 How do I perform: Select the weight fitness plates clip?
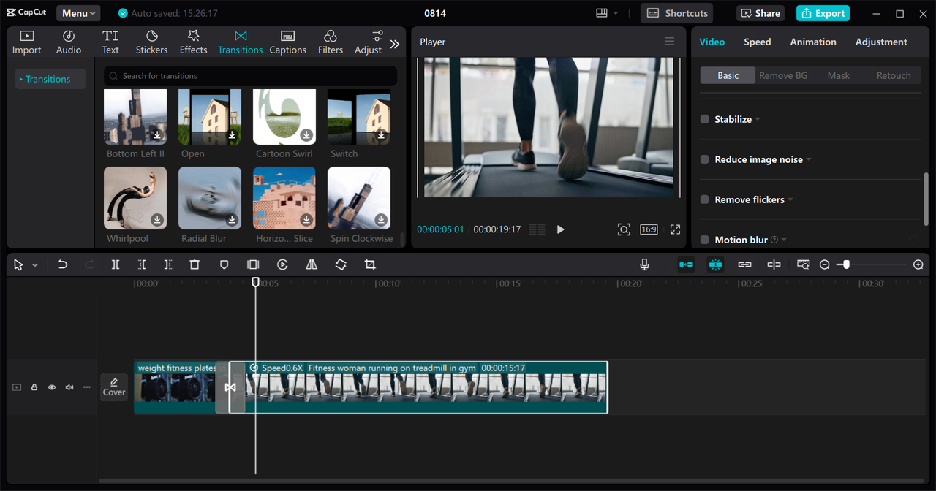tap(175, 387)
